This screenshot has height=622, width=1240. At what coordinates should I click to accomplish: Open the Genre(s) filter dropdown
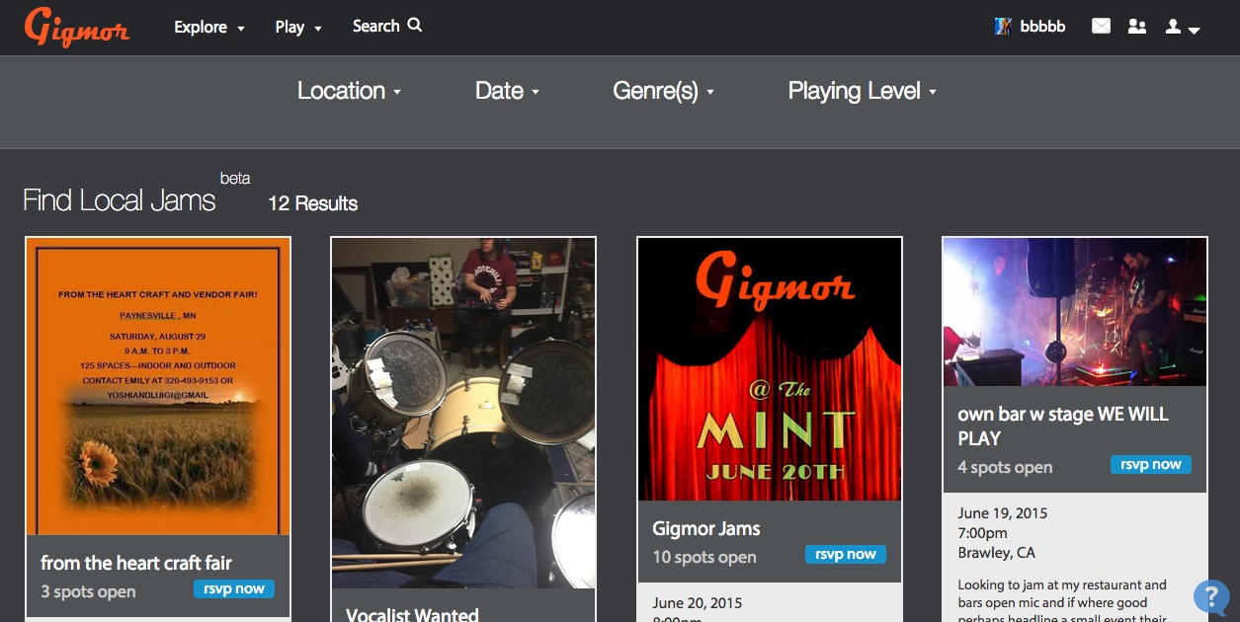click(663, 91)
